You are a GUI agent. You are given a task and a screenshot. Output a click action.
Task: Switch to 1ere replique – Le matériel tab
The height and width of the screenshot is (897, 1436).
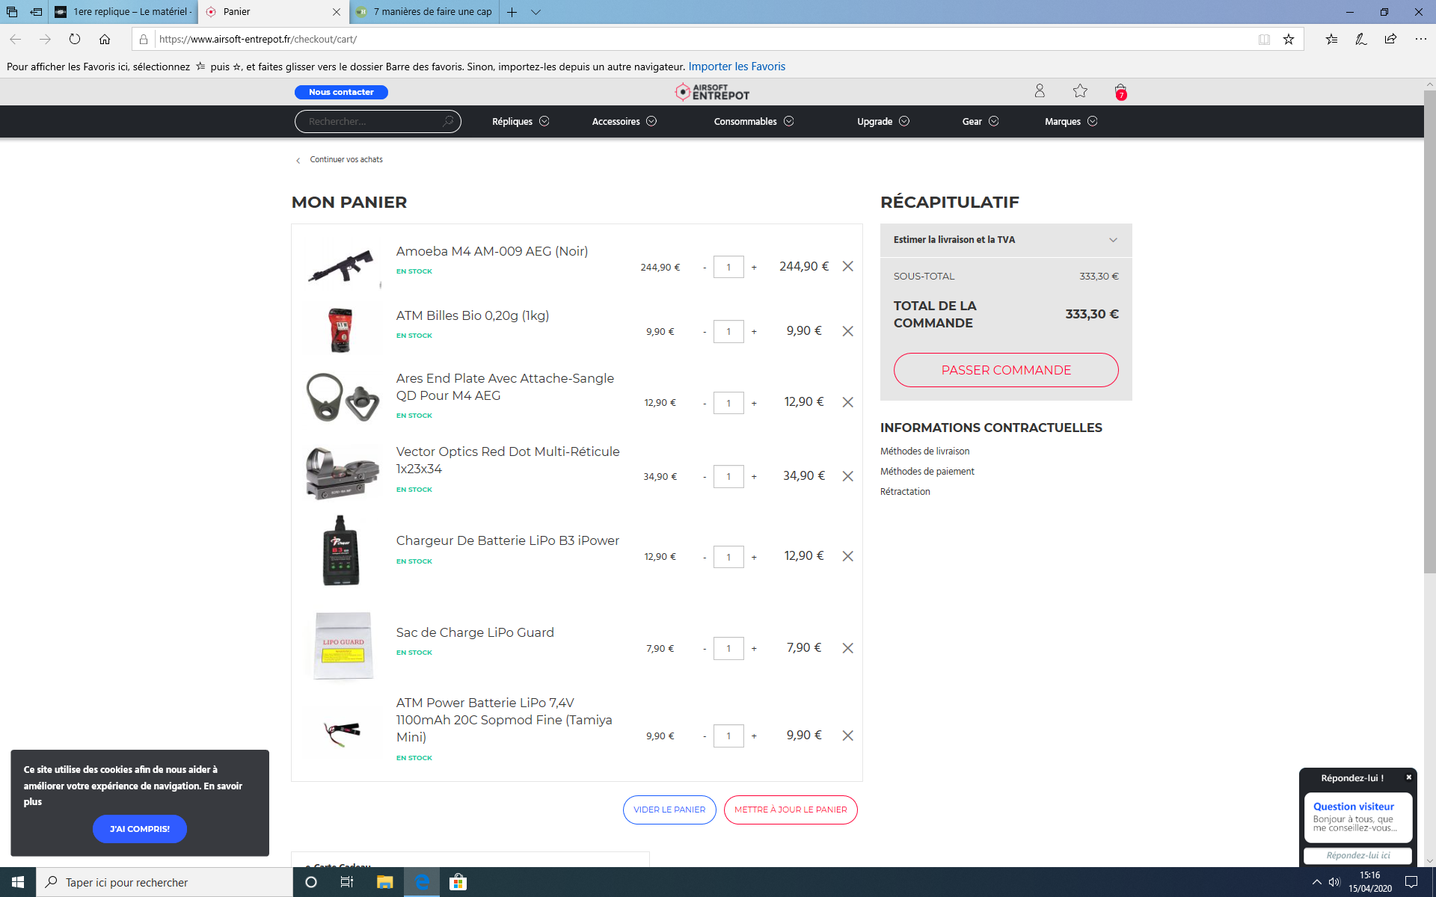coord(123,12)
